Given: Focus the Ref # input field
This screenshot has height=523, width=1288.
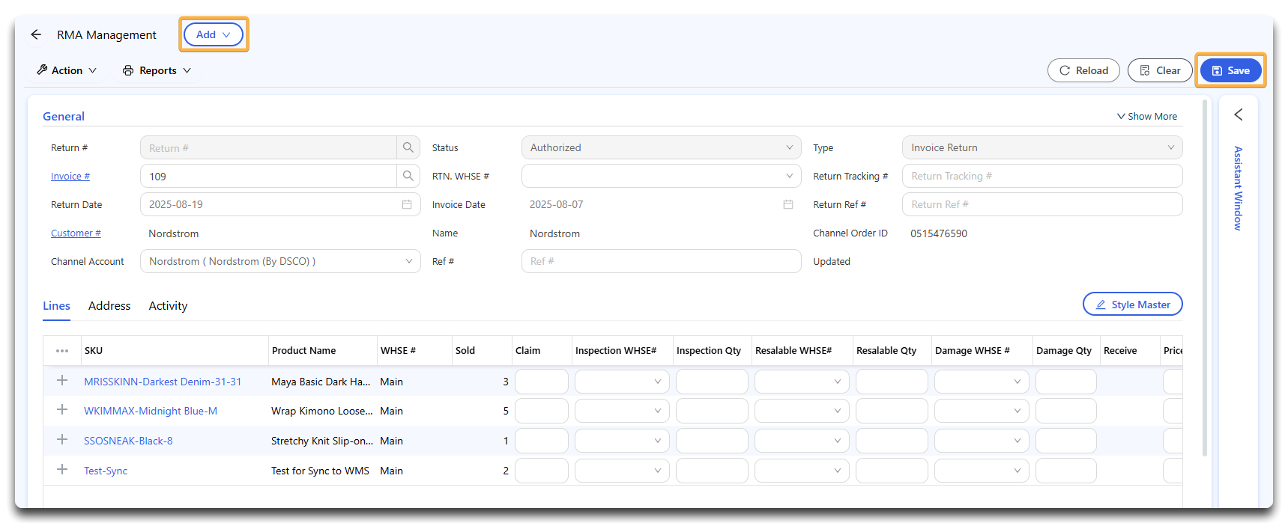Looking at the screenshot, I should click(x=662, y=261).
